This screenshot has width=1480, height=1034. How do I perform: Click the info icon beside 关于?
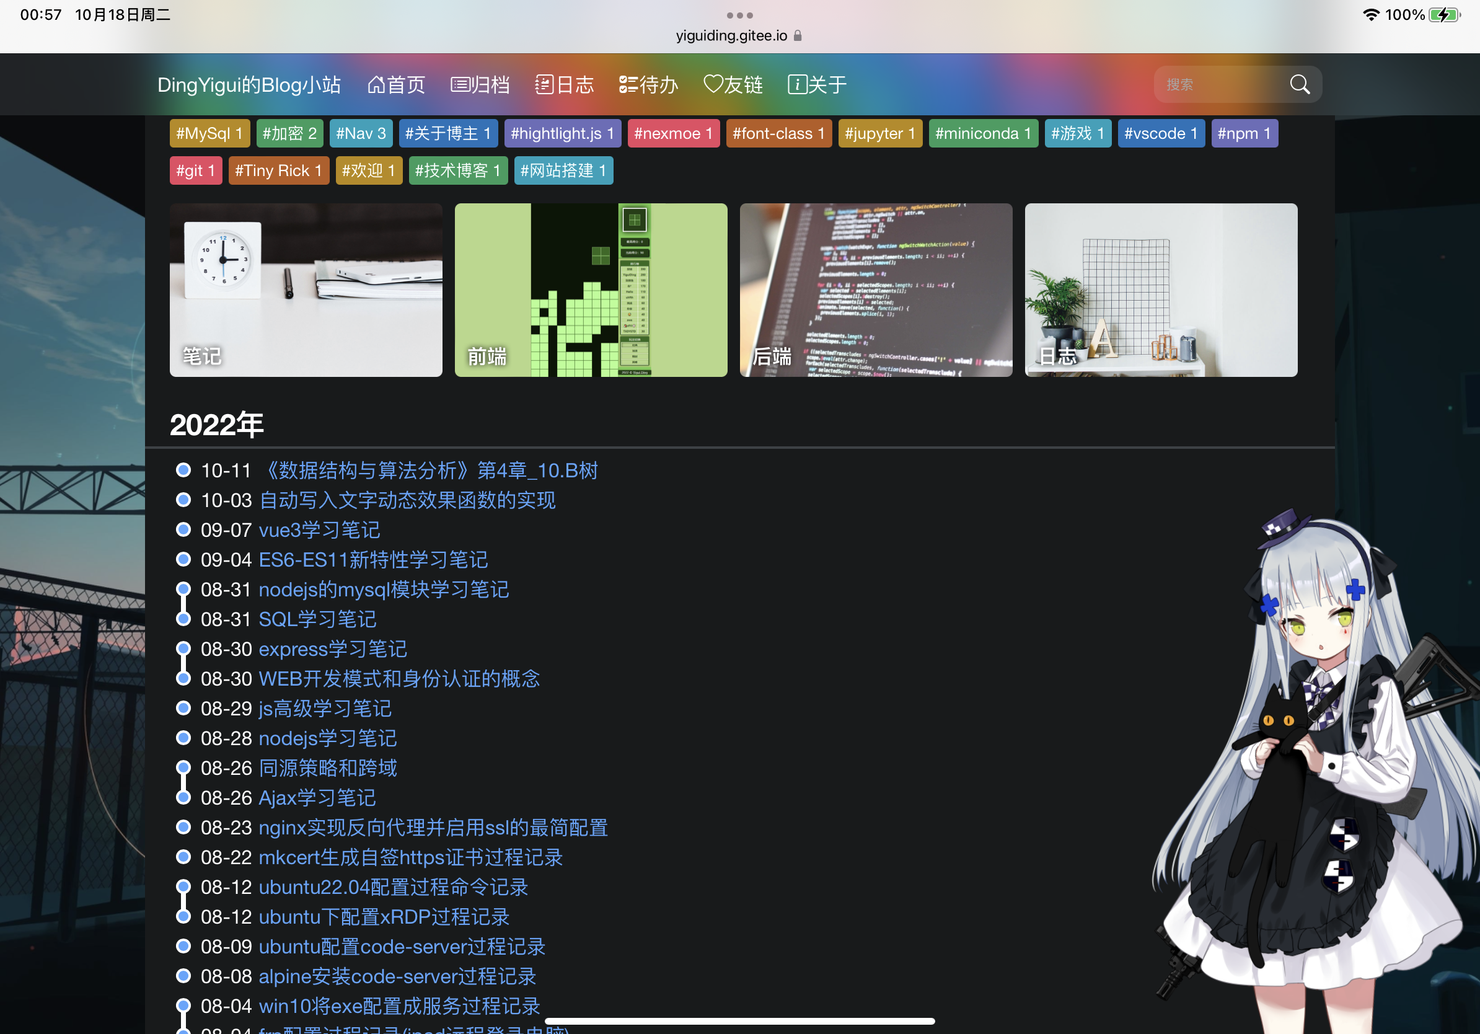click(x=797, y=84)
